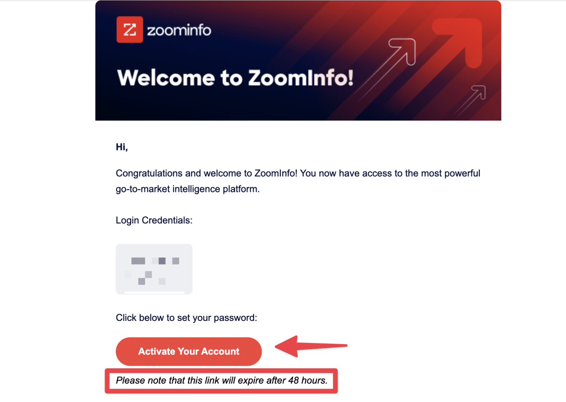Select the 'Login Credentials:' label text
The width and height of the screenshot is (566, 402).
154,220
